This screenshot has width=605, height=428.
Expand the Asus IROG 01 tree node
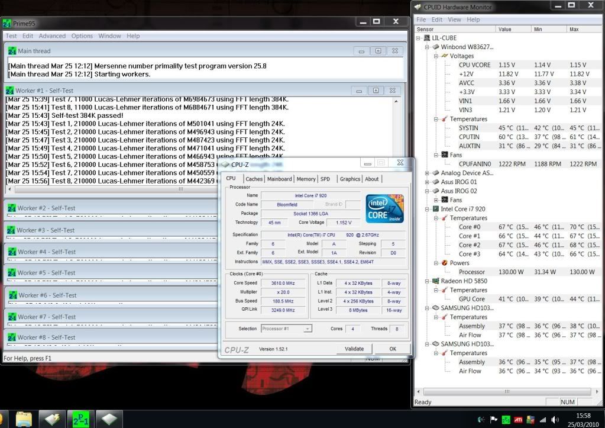(x=427, y=182)
